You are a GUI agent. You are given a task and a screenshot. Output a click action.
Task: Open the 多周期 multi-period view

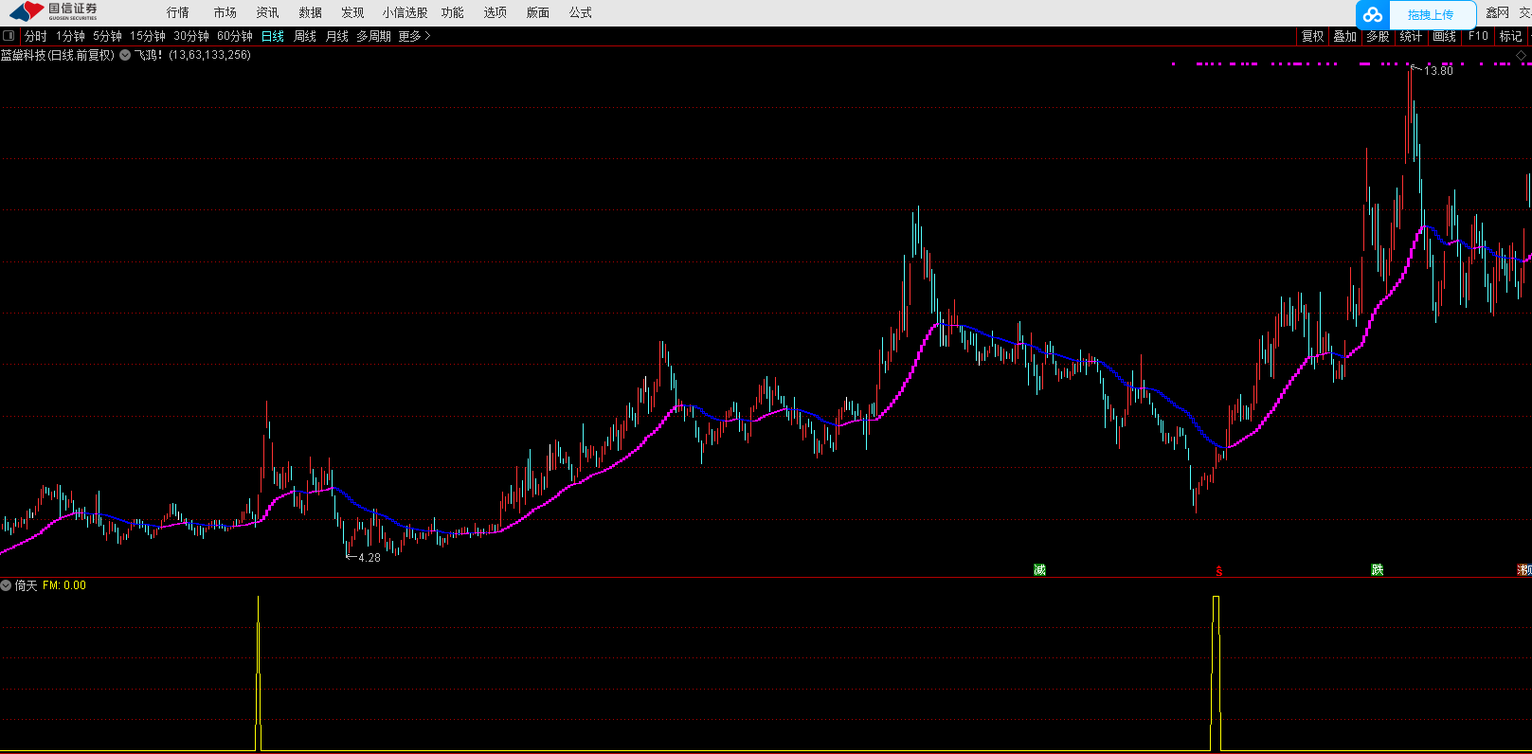pos(373,36)
